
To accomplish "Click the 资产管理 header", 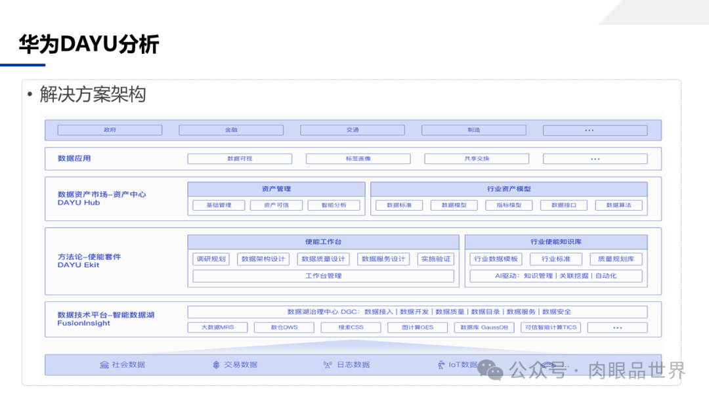I will tap(276, 189).
